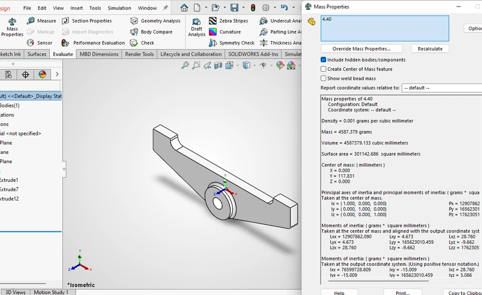Save the document with floppy icon
482x295 pixels.
point(234,8)
